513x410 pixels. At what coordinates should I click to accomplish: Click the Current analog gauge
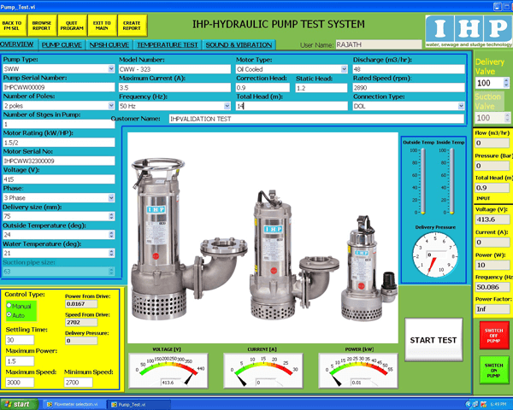coord(261,369)
